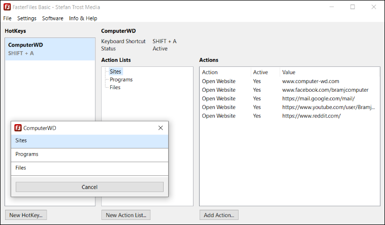
Task: Open the Settings menu
Action: pos(27,18)
